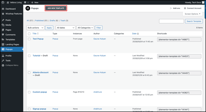Open the Tutorial draft template
Viewport: 206px width, 112px height.
(x=36, y=56)
